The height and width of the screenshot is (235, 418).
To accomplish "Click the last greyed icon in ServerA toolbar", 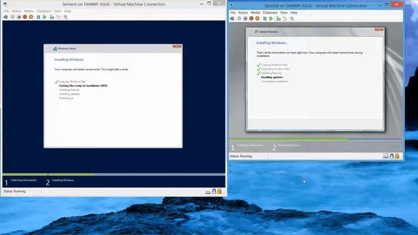I will 65,17.
